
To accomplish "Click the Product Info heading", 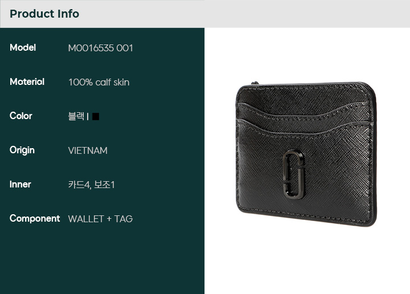I will pos(44,14).
